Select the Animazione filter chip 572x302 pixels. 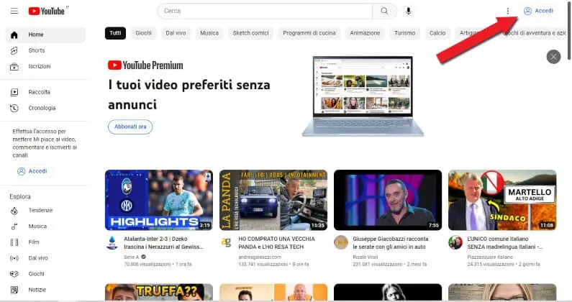365,33
